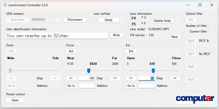Click the Focus left arrow step button
The height and width of the screenshot is (109, 219).
coord(71,78)
